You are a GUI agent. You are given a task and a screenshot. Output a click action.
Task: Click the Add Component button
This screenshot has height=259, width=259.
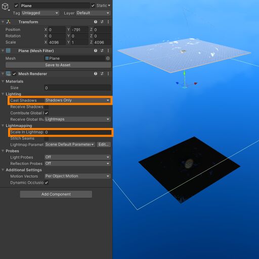[x=56, y=194]
